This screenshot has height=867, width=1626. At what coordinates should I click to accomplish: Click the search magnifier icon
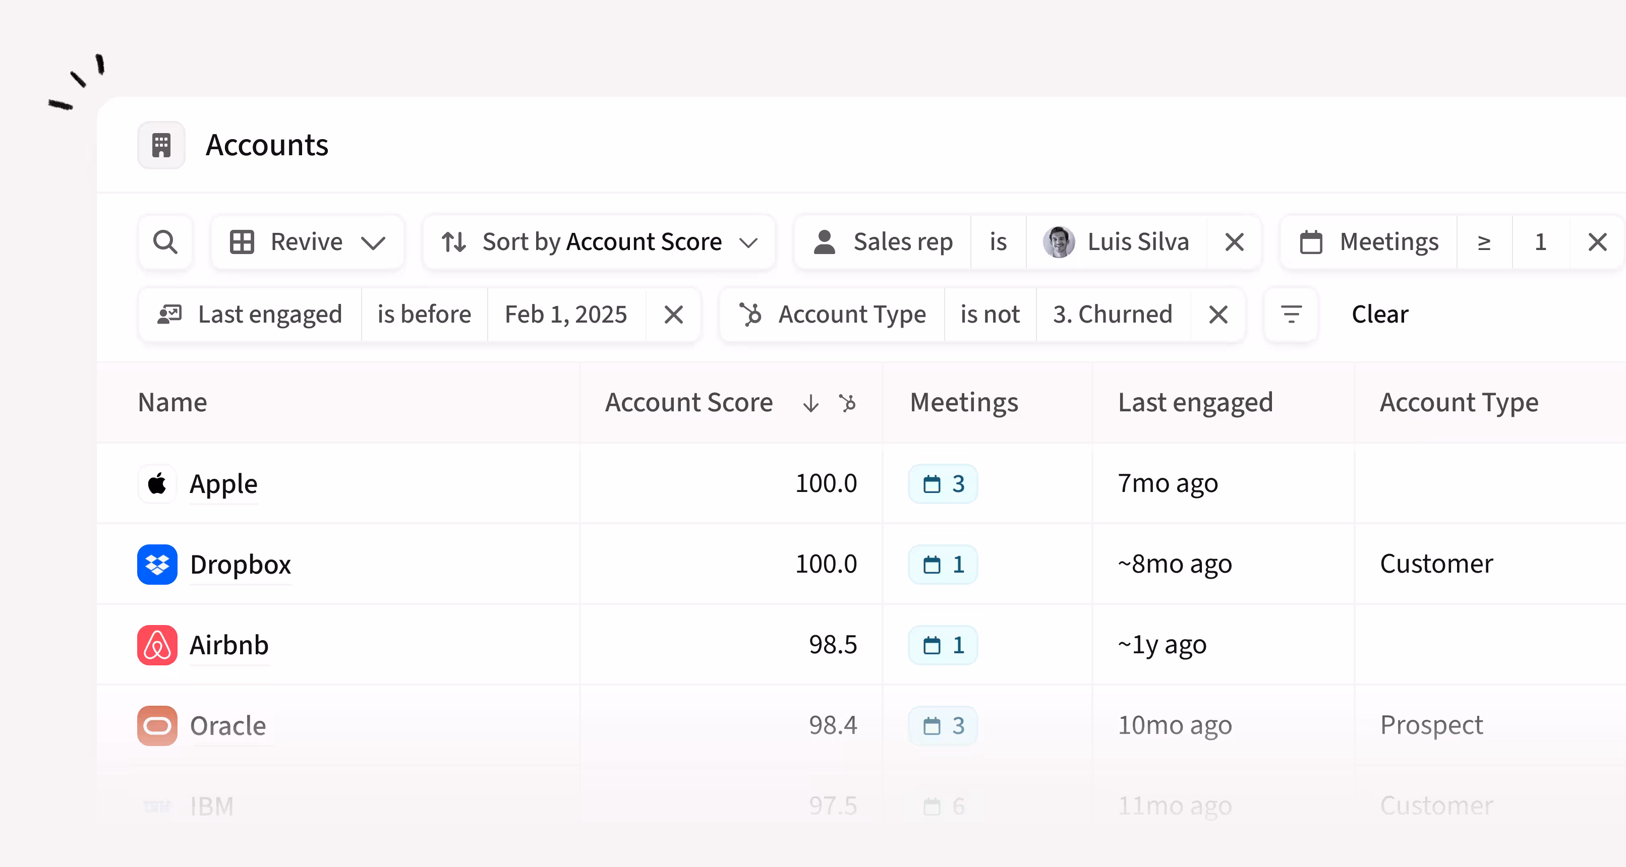(x=165, y=242)
